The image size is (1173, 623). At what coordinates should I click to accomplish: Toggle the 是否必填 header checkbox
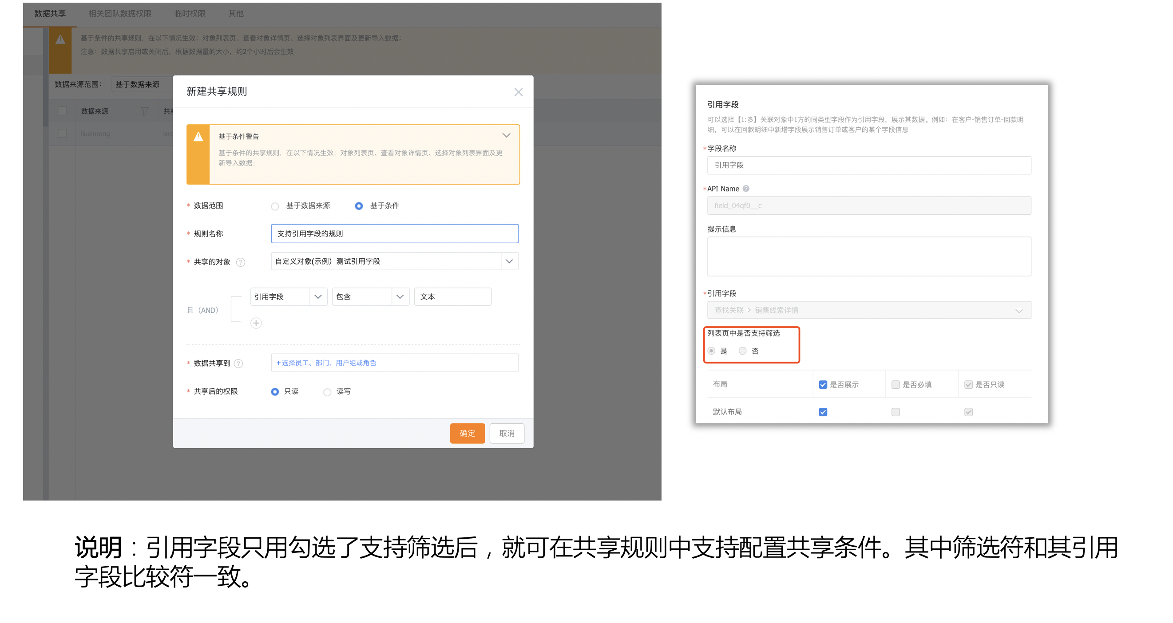[x=896, y=385]
